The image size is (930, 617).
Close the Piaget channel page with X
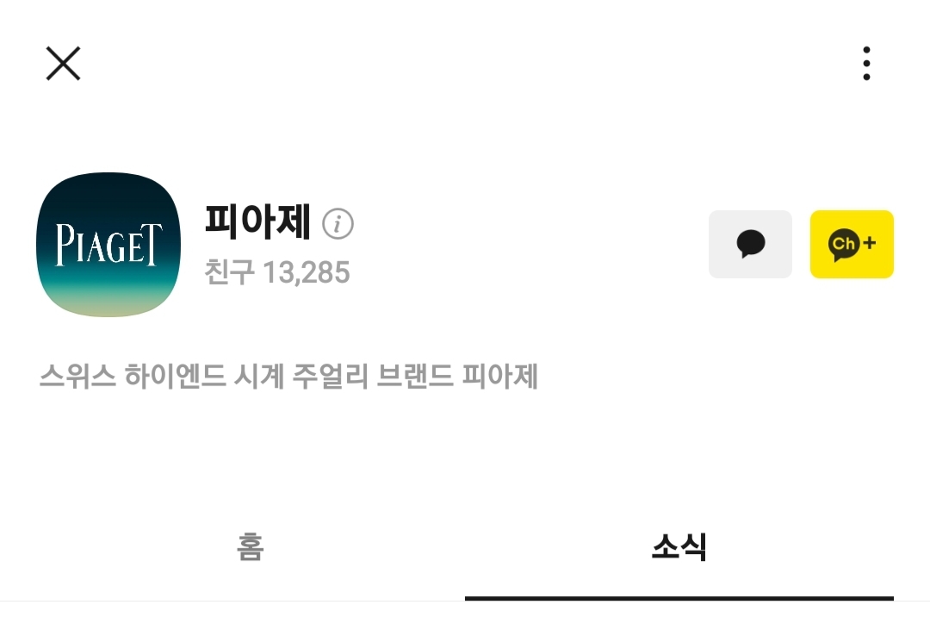(x=63, y=64)
